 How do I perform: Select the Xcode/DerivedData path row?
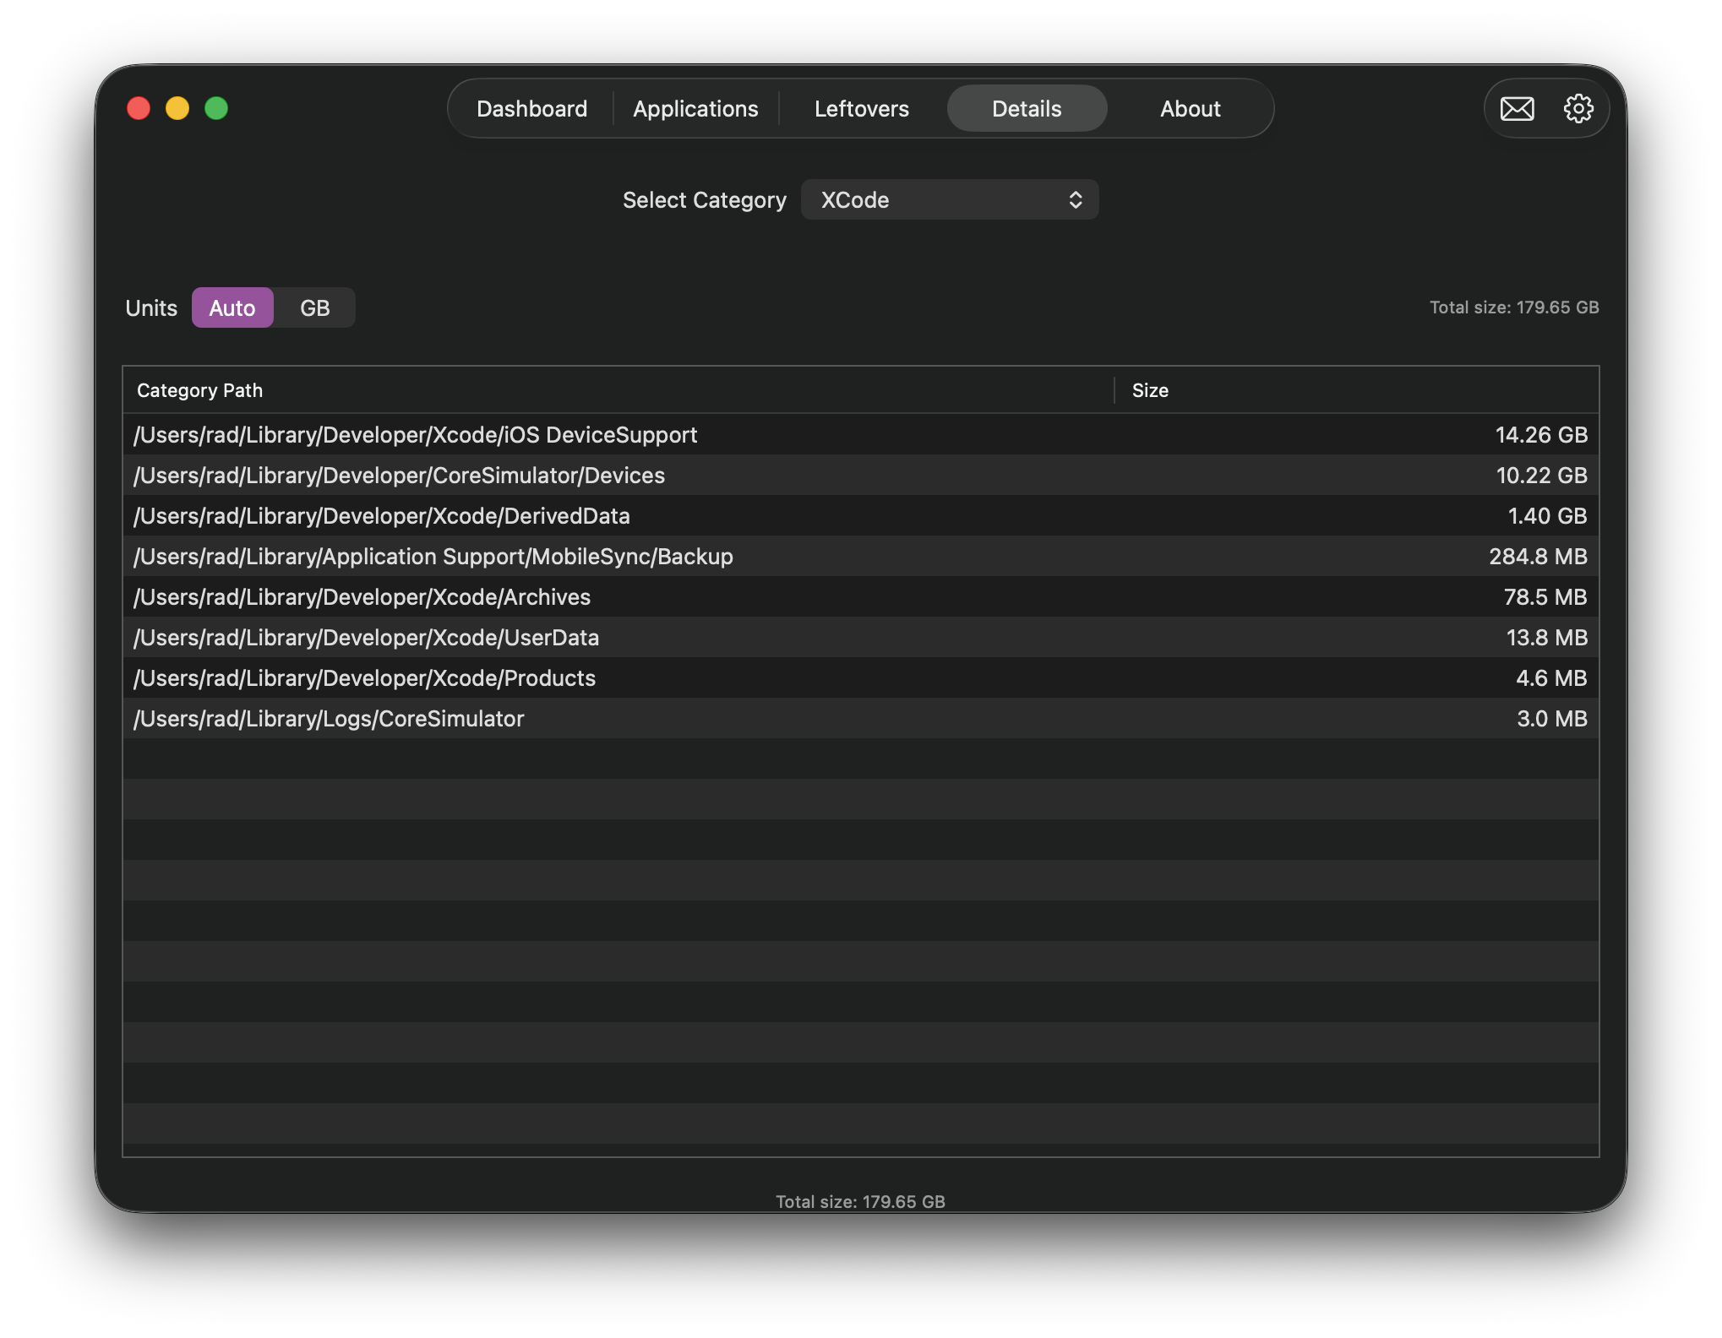click(861, 516)
